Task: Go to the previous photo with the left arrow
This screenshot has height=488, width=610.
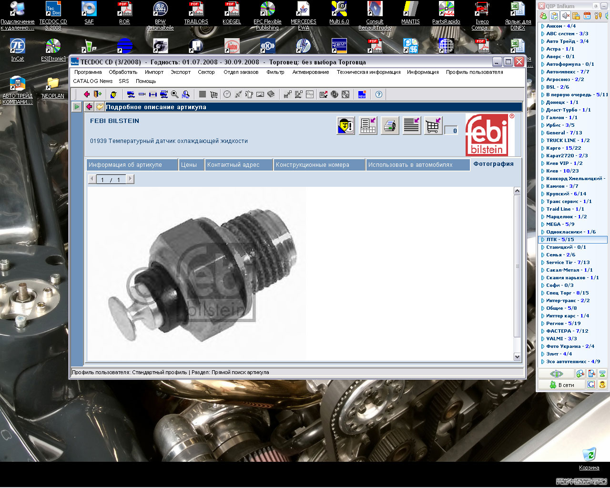Action: pyautogui.click(x=92, y=179)
